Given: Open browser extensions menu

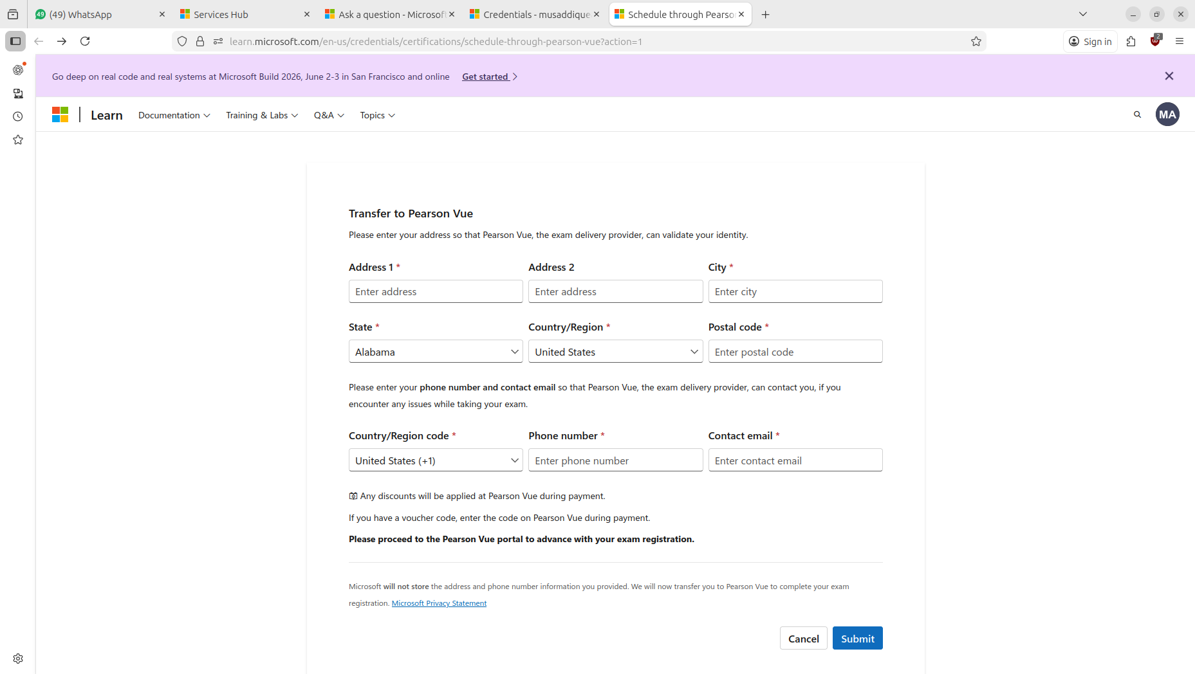Looking at the screenshot, I should (x=1131, y=41).
